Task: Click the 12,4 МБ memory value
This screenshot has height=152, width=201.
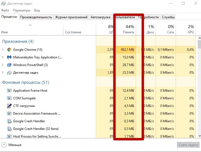Action: [128, 91]
